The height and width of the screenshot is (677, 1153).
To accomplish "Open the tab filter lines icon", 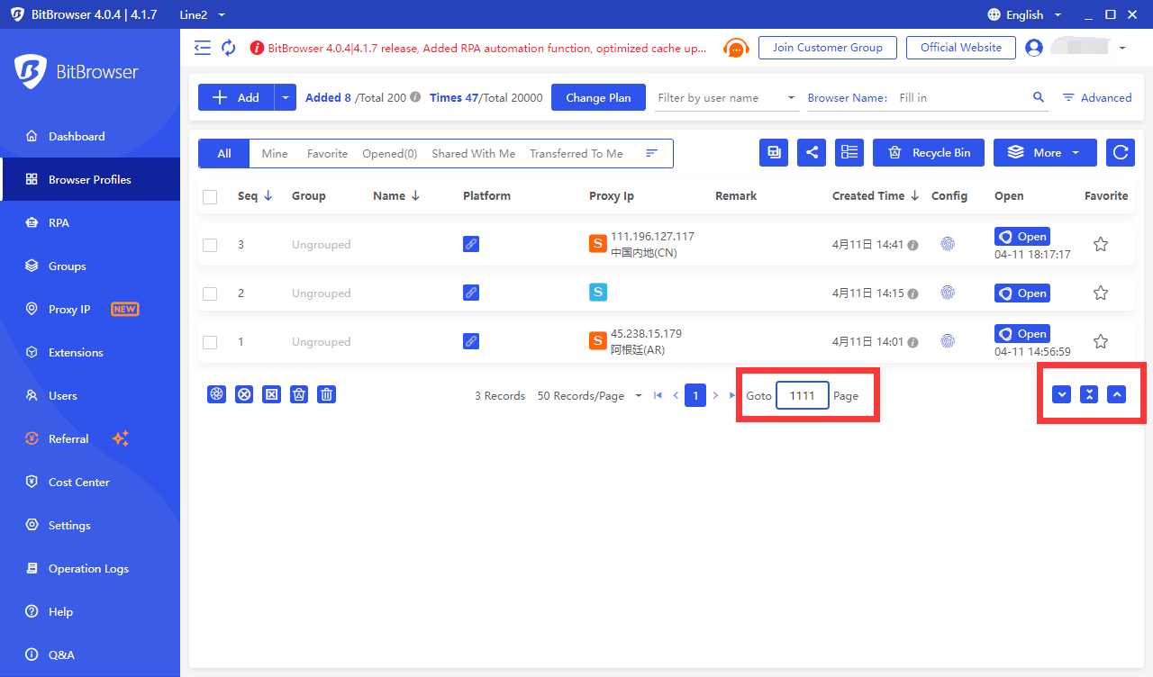I will [652, 153].
